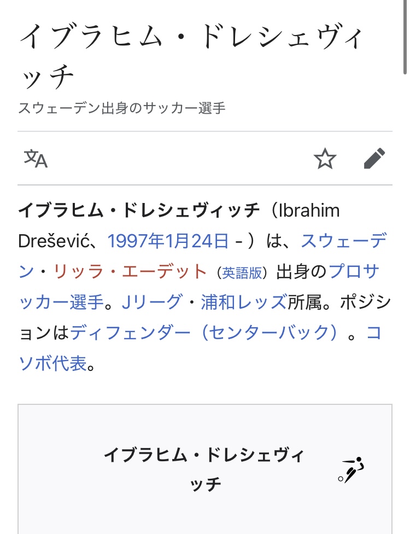Visit the 浦和レッズ link
410x534 pixels.
coord(243,302)
